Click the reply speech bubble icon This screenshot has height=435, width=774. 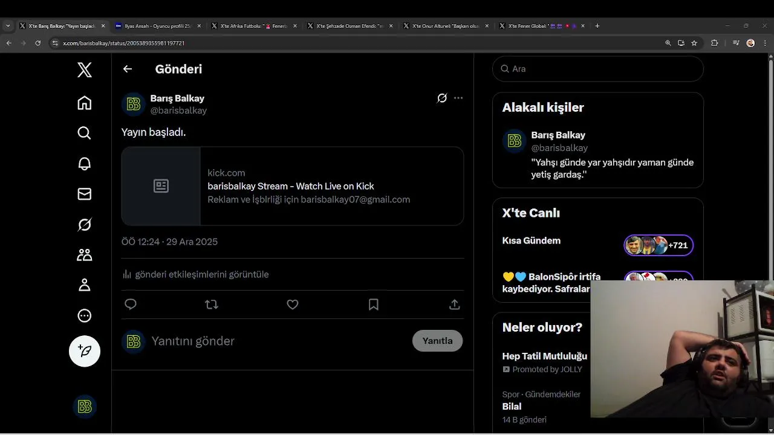[131, 304]
